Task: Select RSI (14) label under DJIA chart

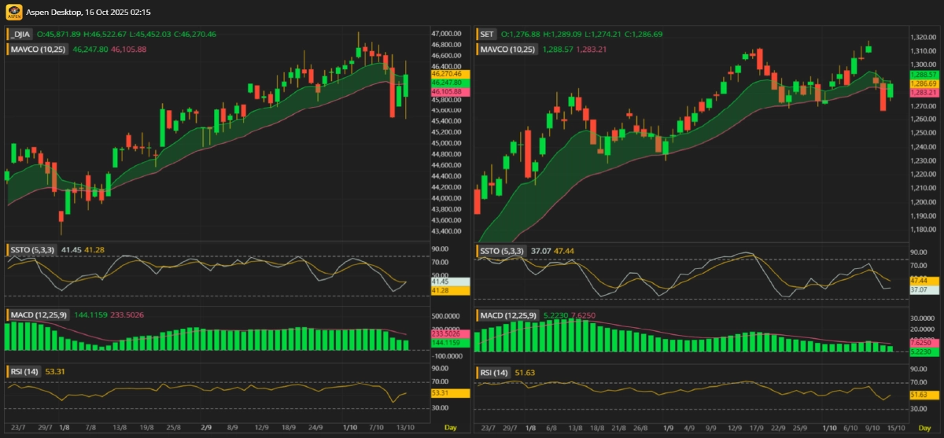Action: [x=24, y=371]
